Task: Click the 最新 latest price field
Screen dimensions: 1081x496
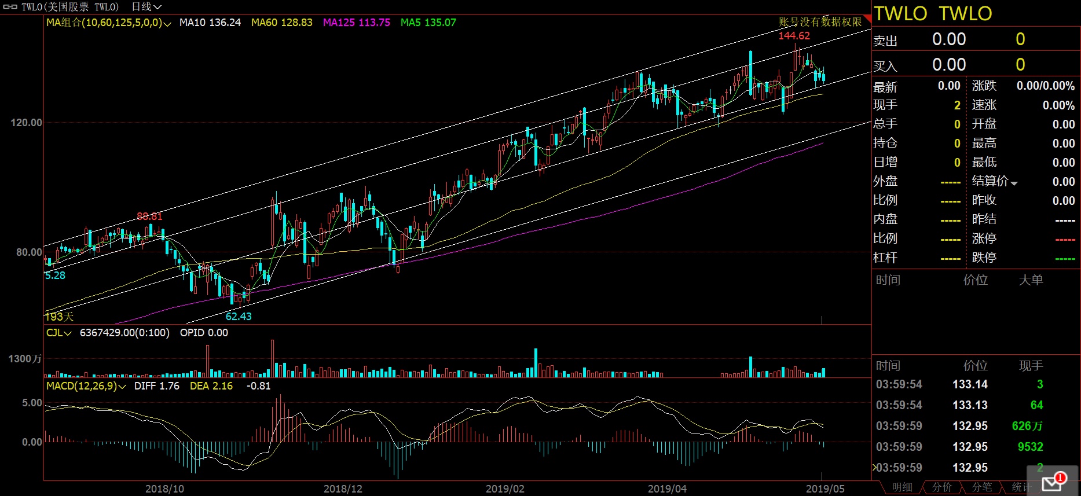Action: point(917,86)
